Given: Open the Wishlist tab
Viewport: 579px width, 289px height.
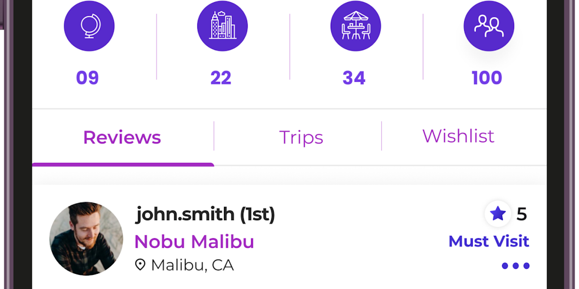Looking at the screenshot, I should [458, 136].
